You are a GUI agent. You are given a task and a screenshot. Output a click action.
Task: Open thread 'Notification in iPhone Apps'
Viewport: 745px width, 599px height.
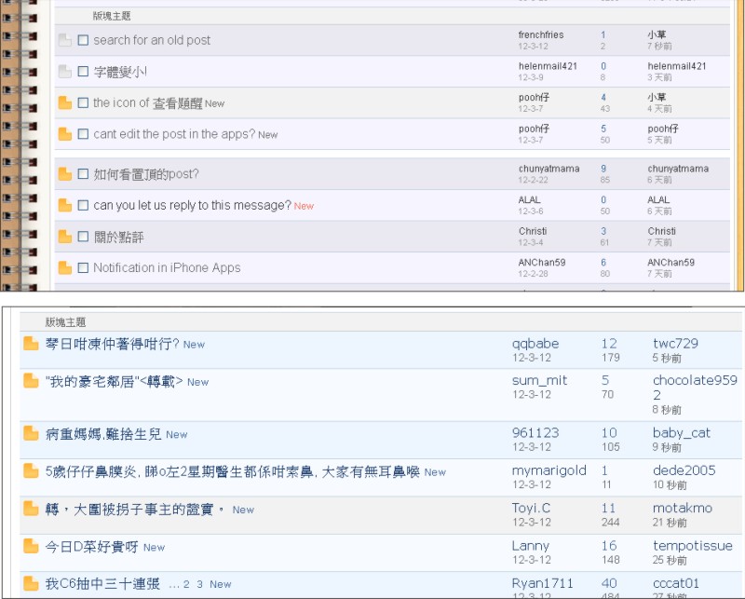(x=167, y=267)
